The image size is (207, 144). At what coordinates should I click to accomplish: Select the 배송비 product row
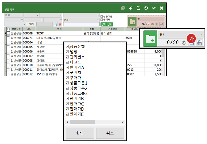point(41,51)
